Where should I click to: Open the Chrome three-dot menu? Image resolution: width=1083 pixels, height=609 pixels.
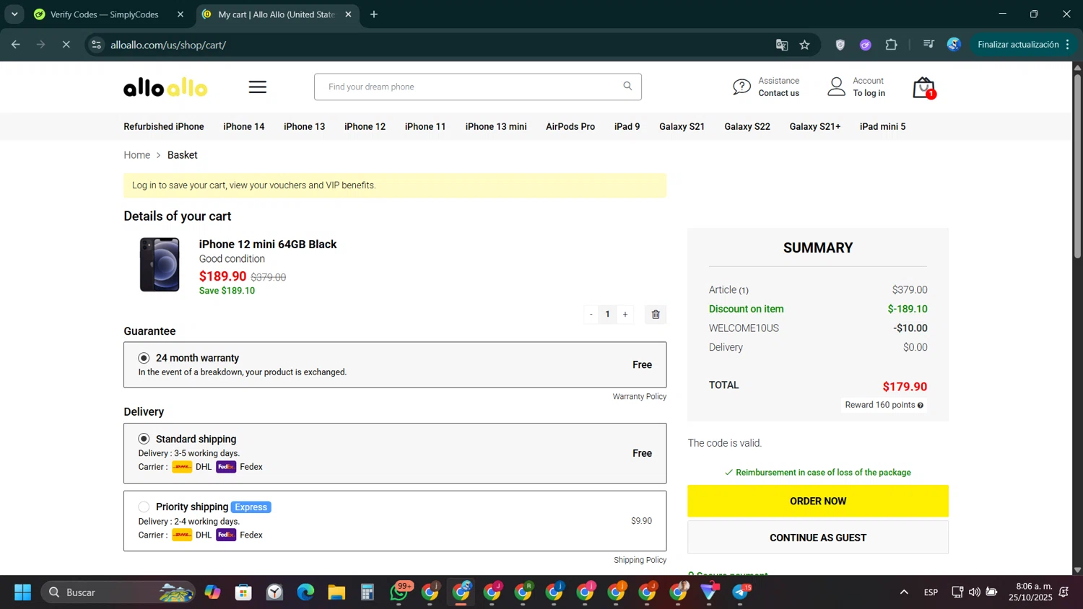(1067, 45)
